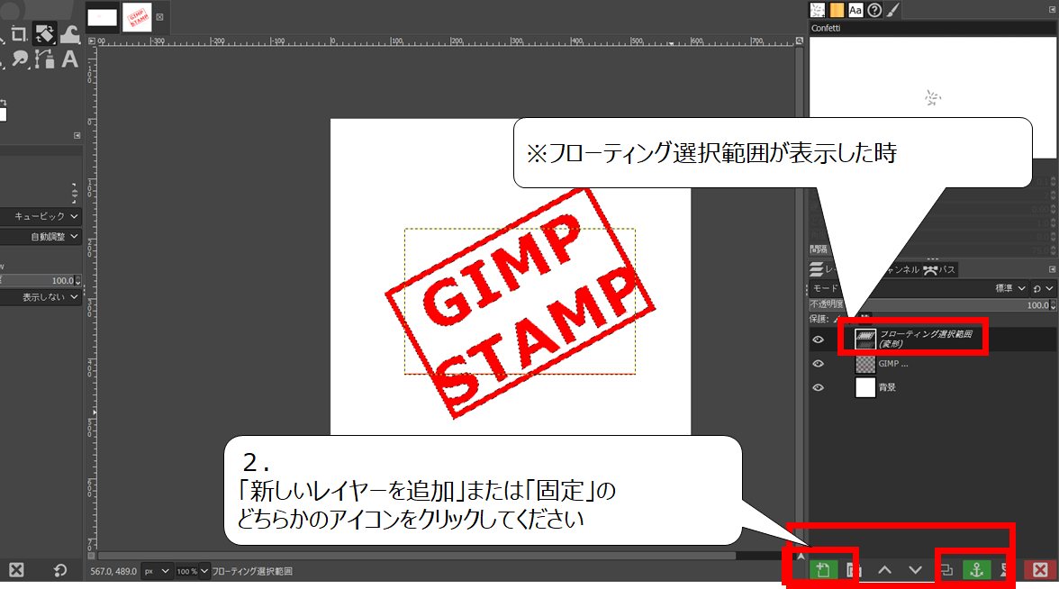Click the フローティング選択範囲 status bar text
This screenshot has width=1059, height=589.
pos(252,571)
